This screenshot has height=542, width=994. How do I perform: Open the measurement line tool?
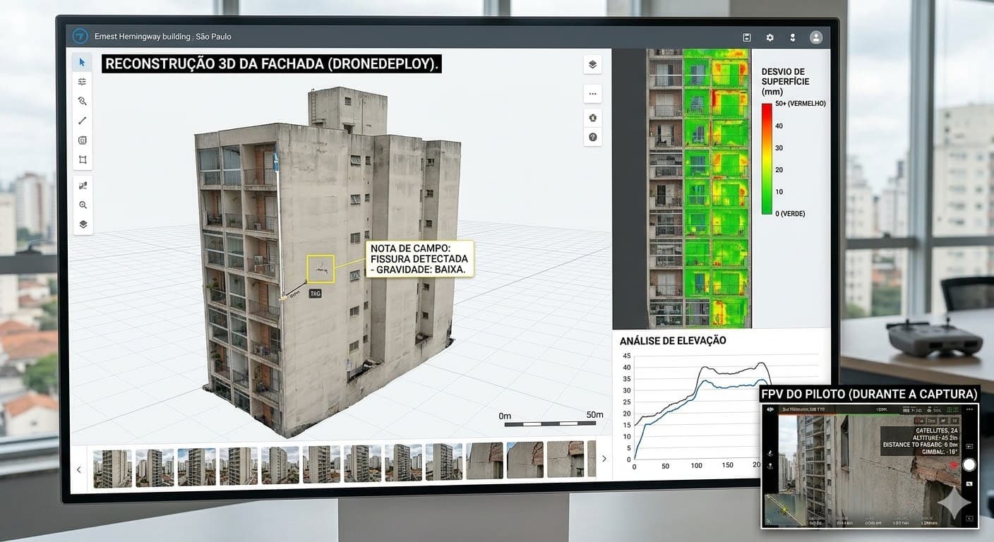[82, 120]
